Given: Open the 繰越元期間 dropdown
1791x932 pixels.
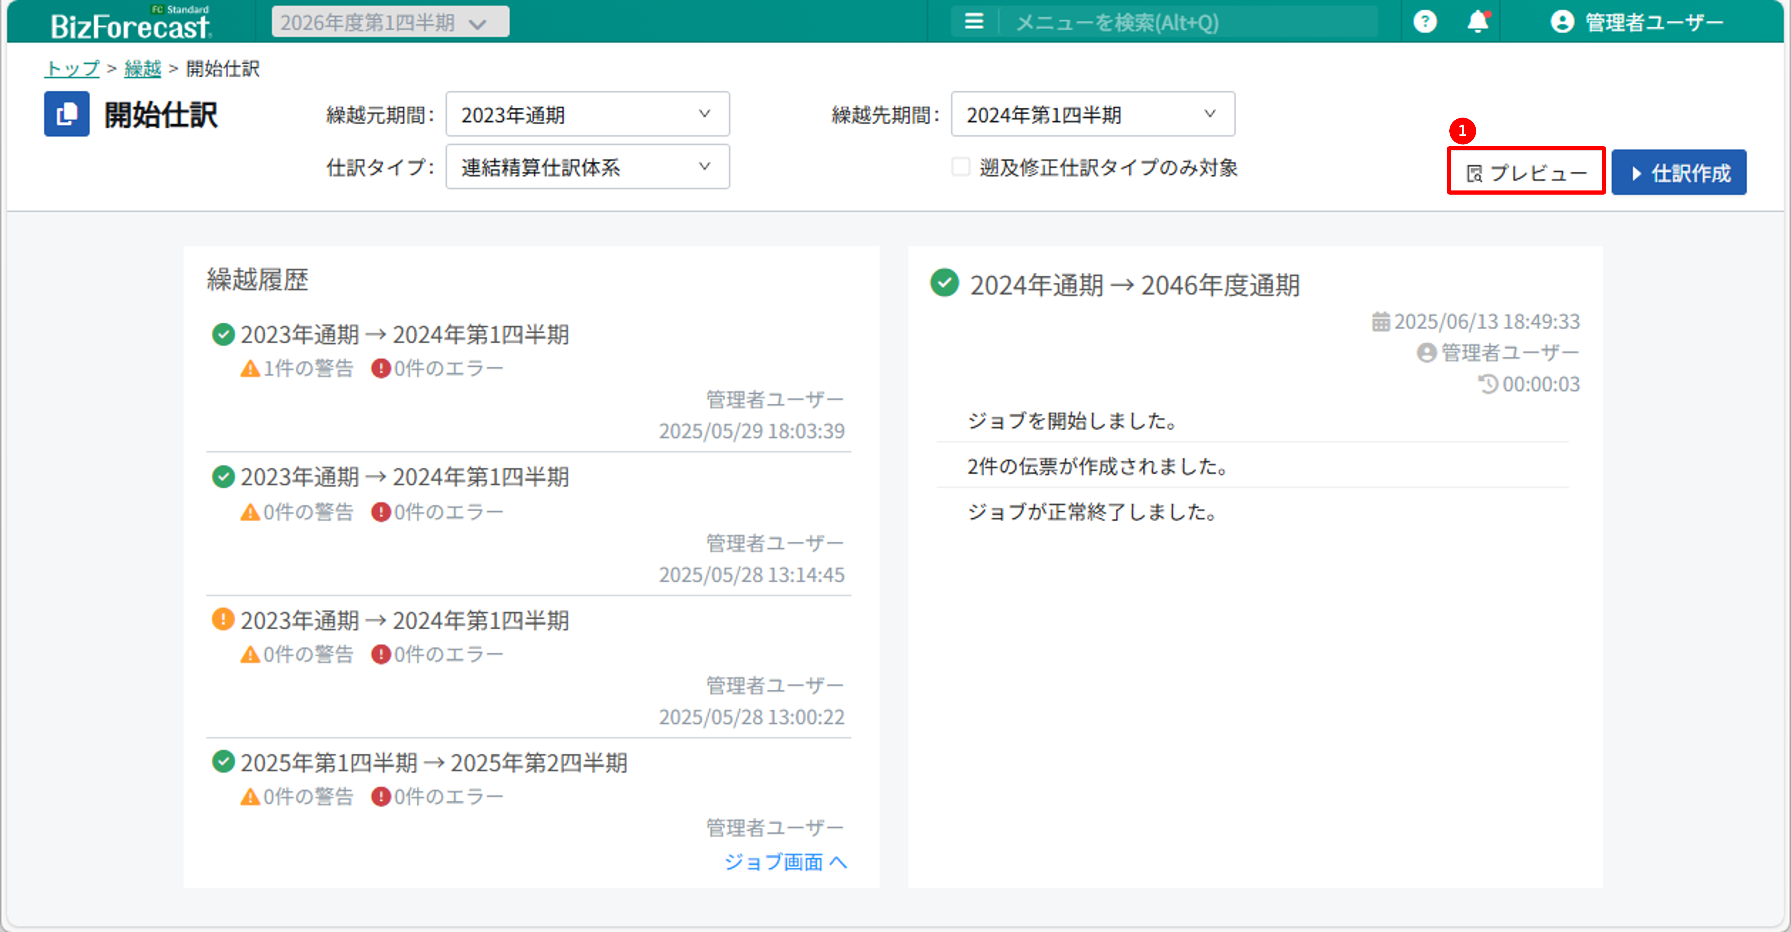Looking at the screenshot, I should [x=587, y=114].
